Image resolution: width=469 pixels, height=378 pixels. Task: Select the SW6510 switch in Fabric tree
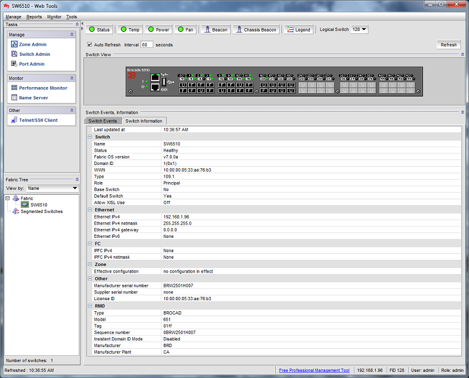coord(39,205)
